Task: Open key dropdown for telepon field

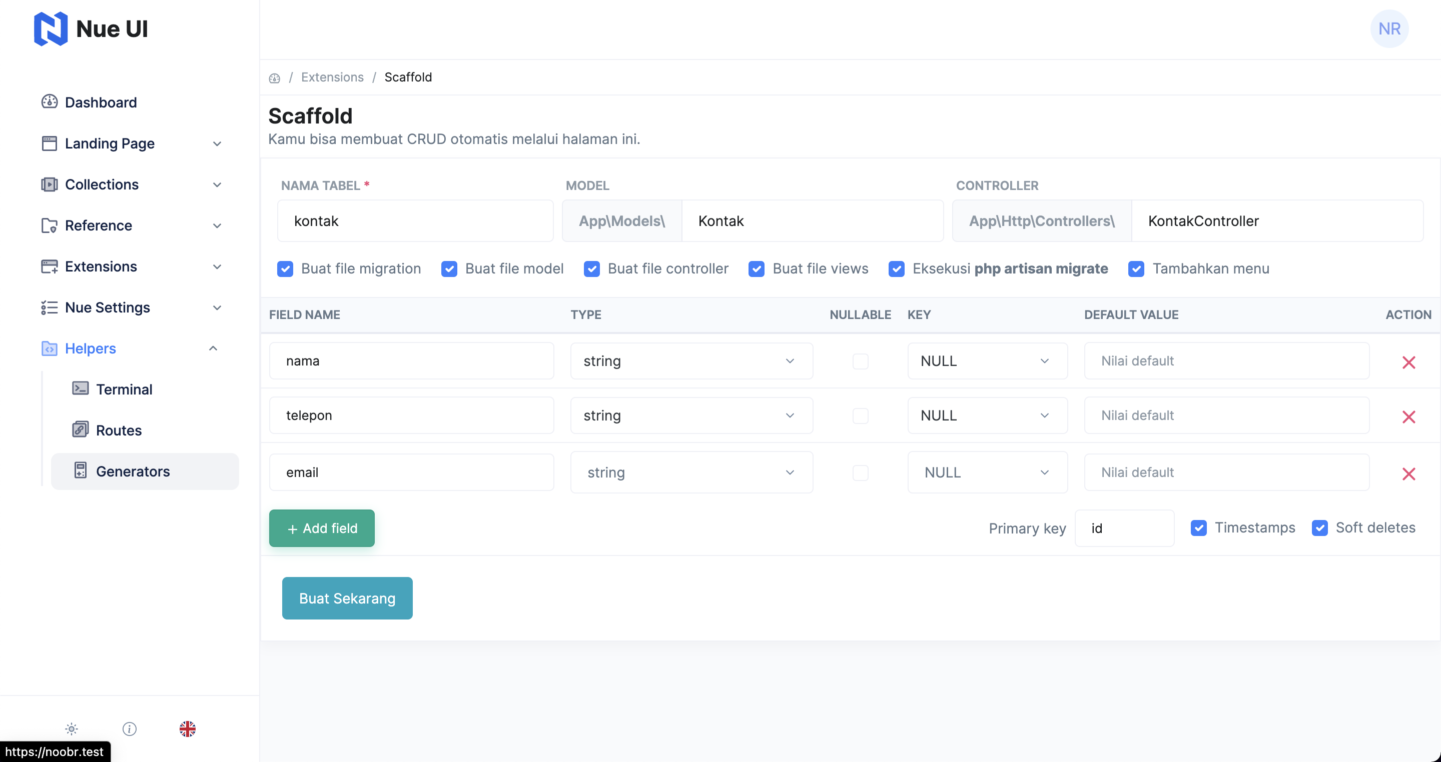Action: (x=987, y=415)
